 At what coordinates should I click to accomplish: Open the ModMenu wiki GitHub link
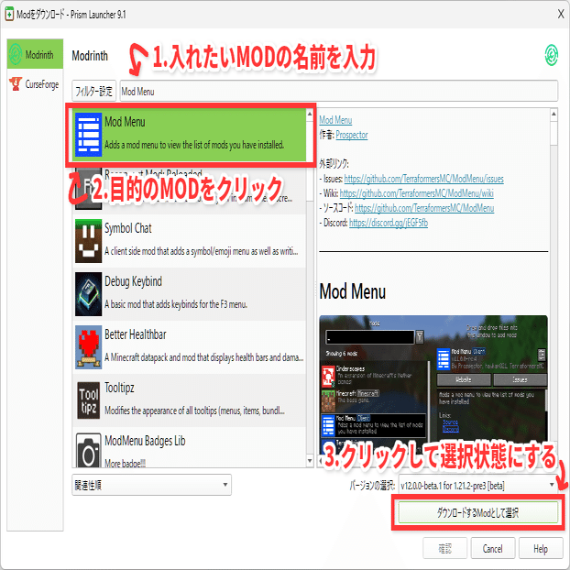coord(416,193)
